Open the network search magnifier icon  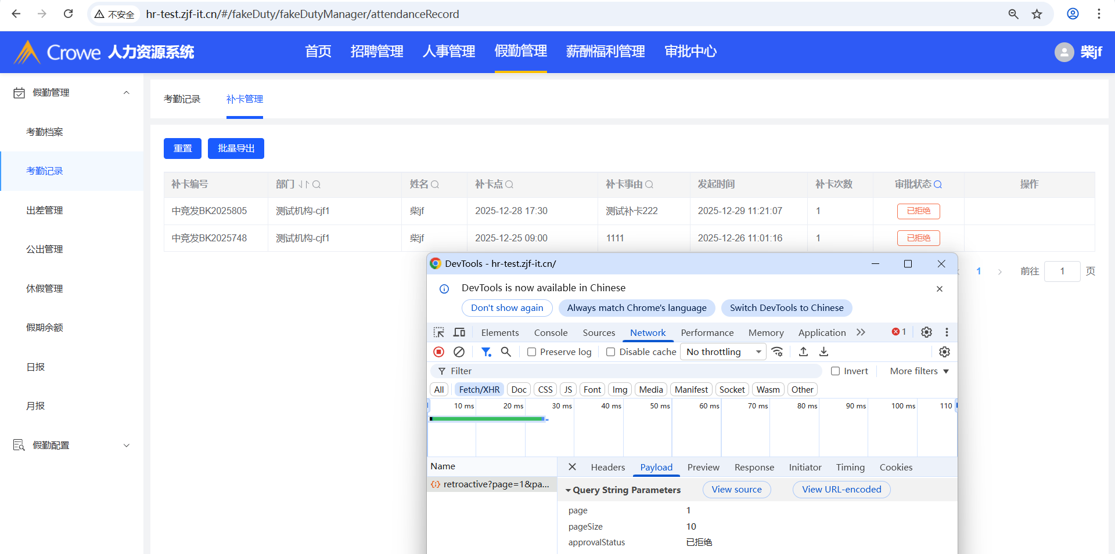(x=506, y=352)
